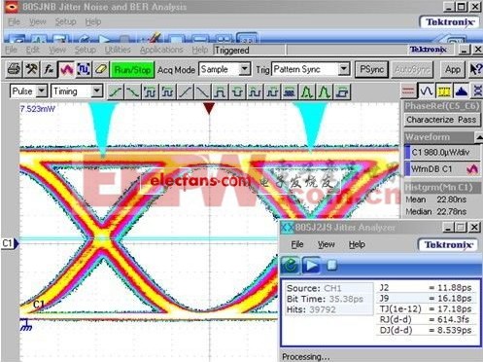Select the DJ(d-d) = 8.539ps row
The image size is (483, 362).
426,330
